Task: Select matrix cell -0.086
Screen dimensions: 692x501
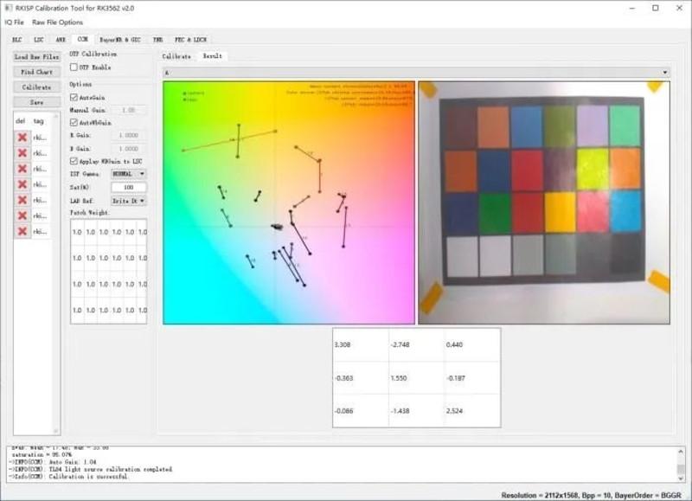Action: (x=361, y=411)
